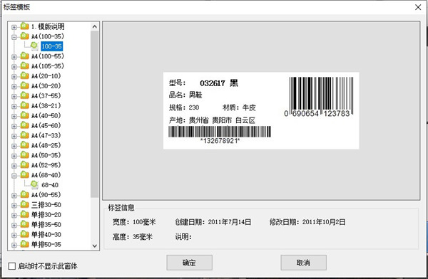Click the folder icon of A4(47-33)

click(24, 135)
